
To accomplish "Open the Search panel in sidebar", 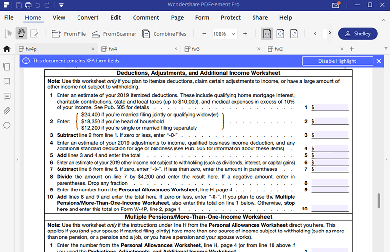I will (x=7, y=126).
